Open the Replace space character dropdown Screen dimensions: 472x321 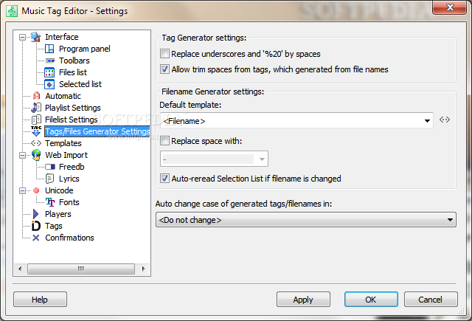coord(262,159)
